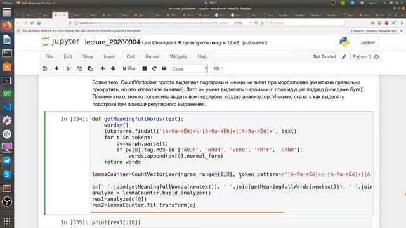Open Telegram from dock
406x228 pixels.
click(7, 161)
